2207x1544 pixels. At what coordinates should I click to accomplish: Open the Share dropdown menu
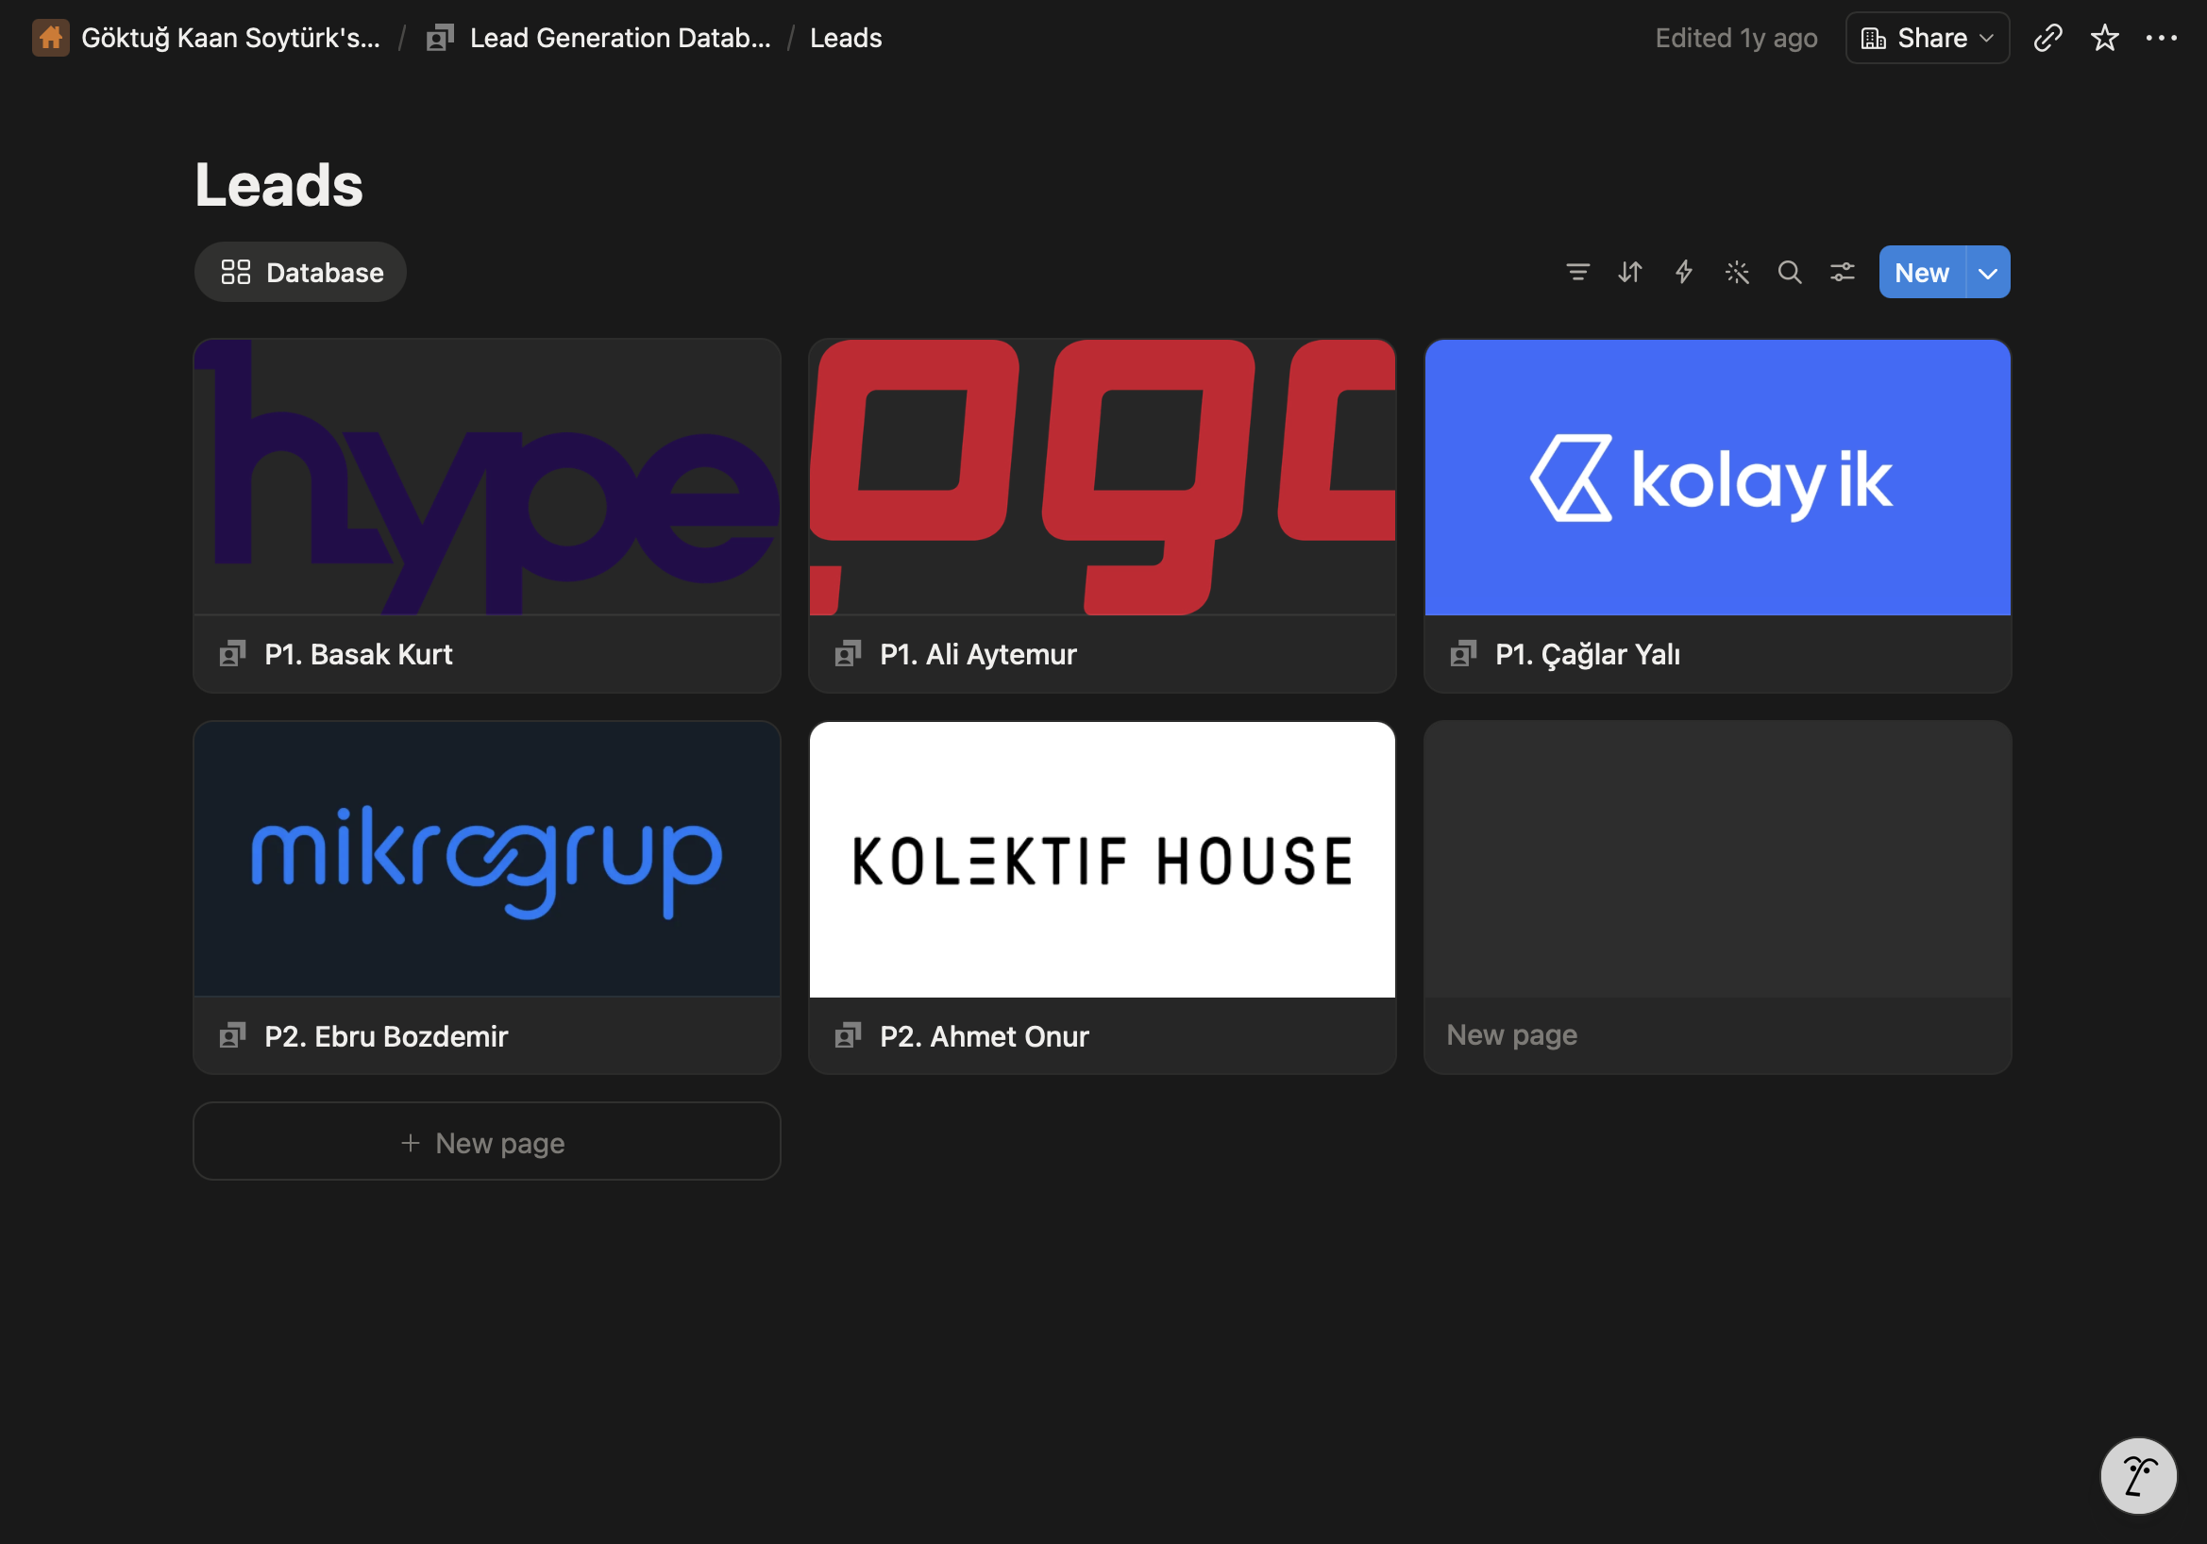1928,39
